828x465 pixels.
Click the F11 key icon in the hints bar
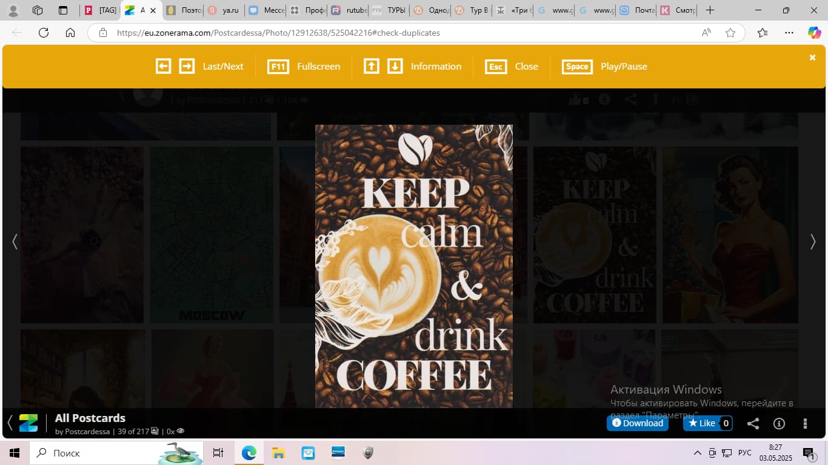(278, 66)
